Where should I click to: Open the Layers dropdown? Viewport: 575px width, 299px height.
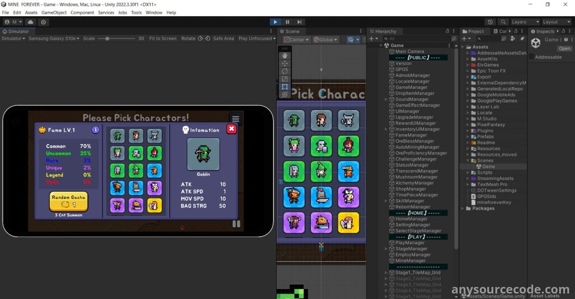[525, 22]
